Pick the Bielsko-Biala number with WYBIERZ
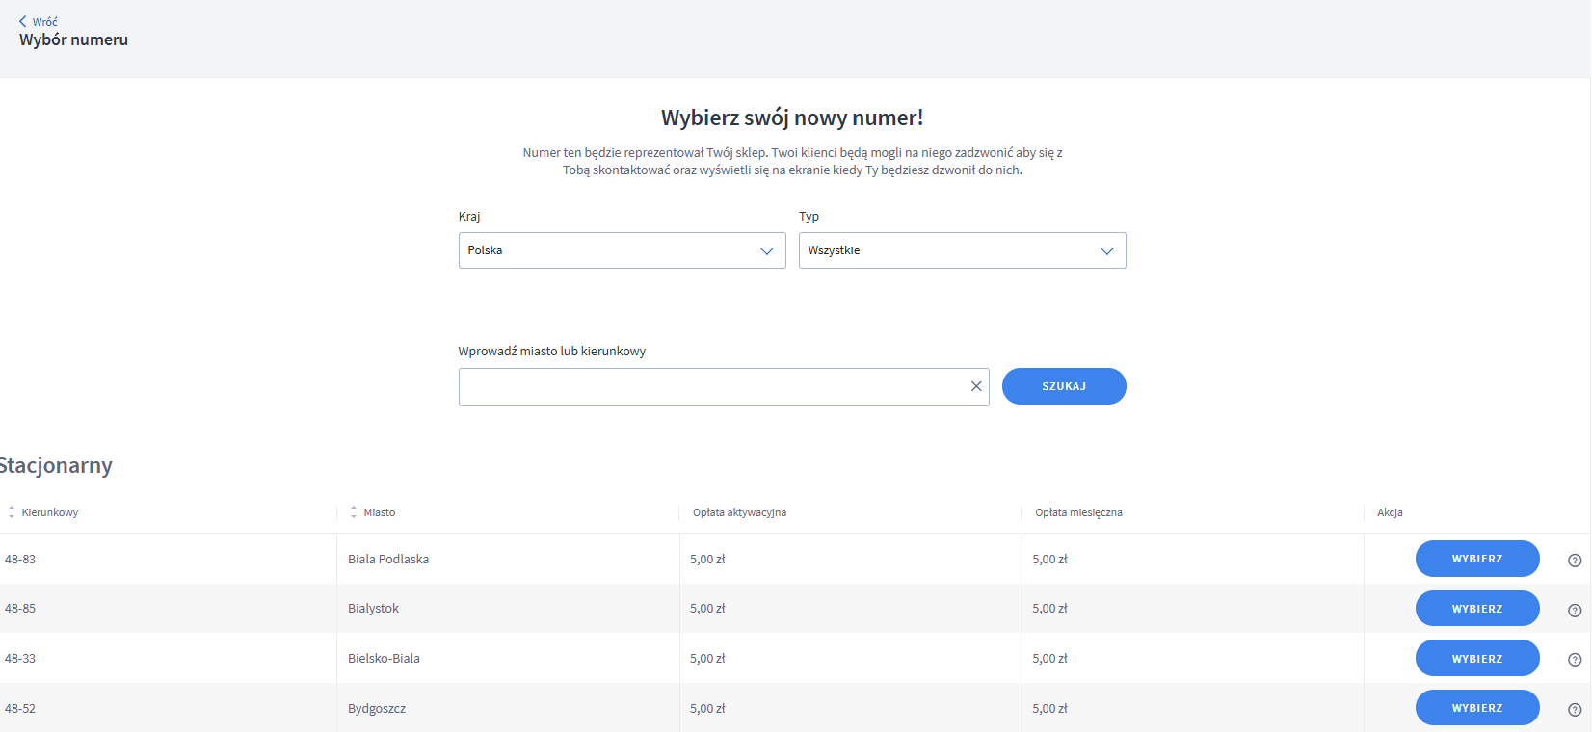The image size is (1592, 732). [x=1476, y=659]
